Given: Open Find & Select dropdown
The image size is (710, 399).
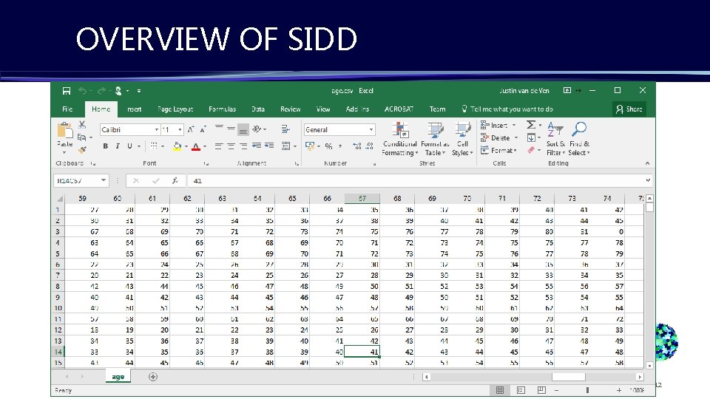Looking at the screenshot, I should pos(579,139).
